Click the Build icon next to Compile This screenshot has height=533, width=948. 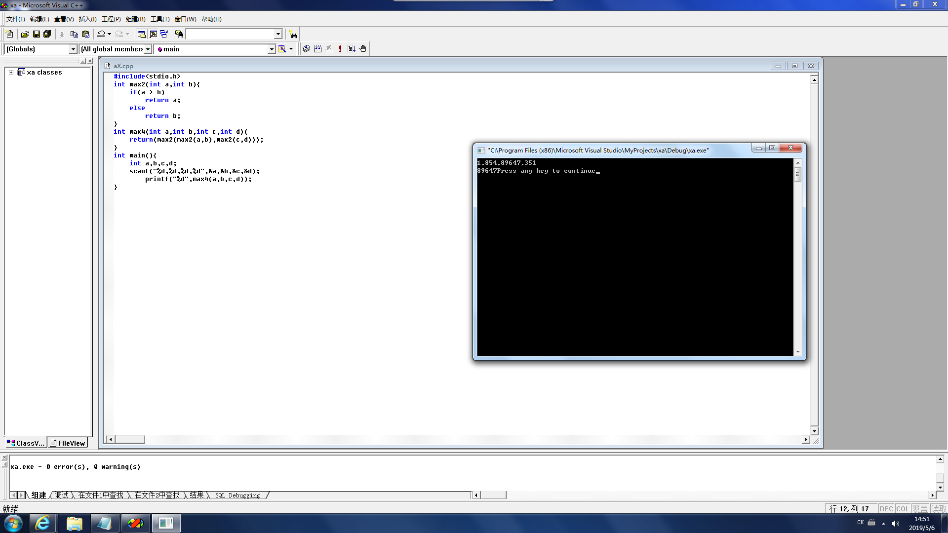pos(317,49)
